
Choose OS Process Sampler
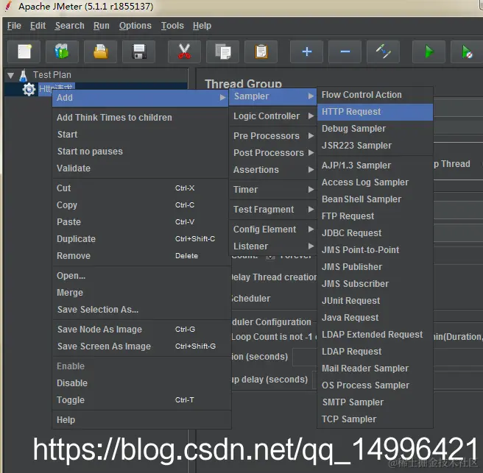(x=375, y=385)
